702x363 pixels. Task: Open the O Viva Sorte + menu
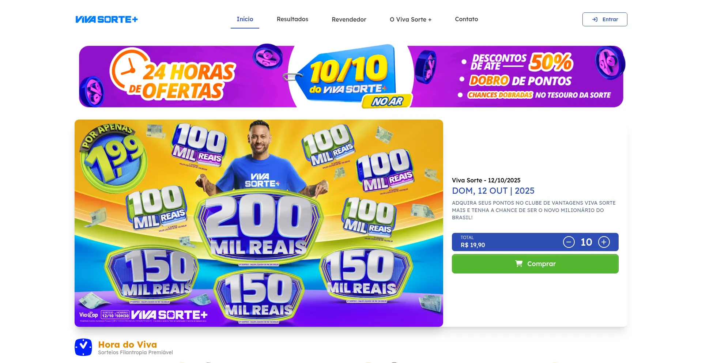coord(411,19)
